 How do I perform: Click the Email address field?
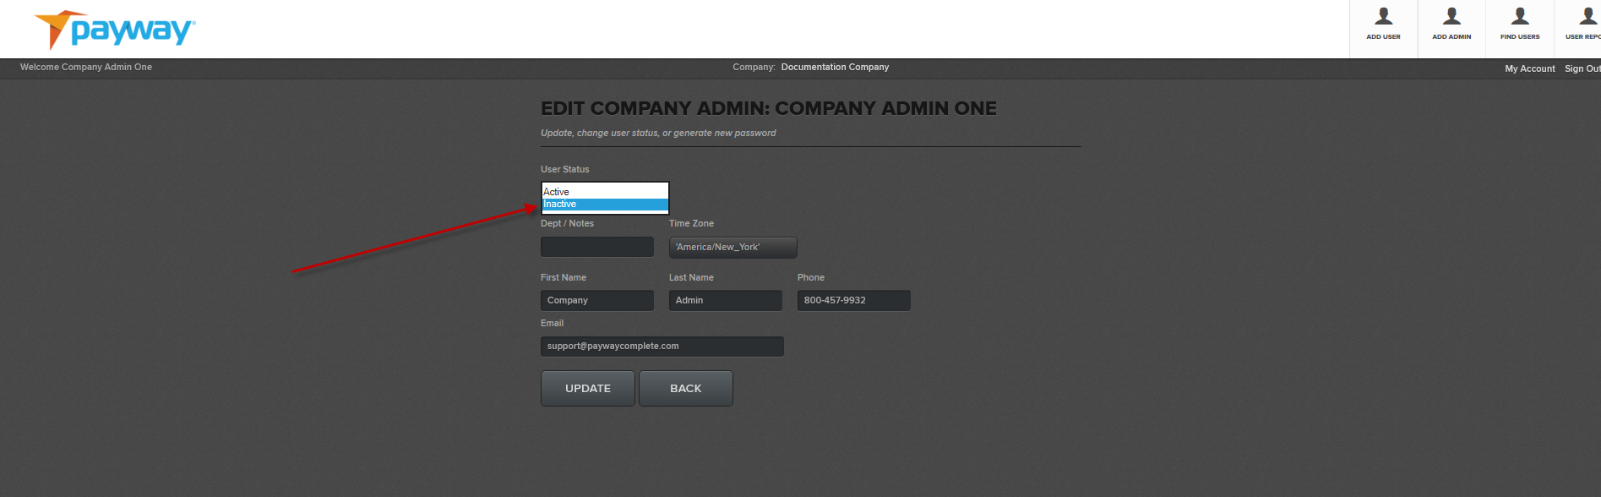click(662, 347)
